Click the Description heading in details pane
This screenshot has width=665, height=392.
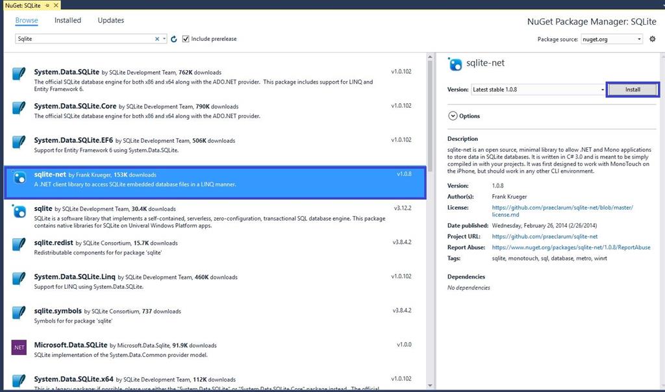[x=462, y=139]
